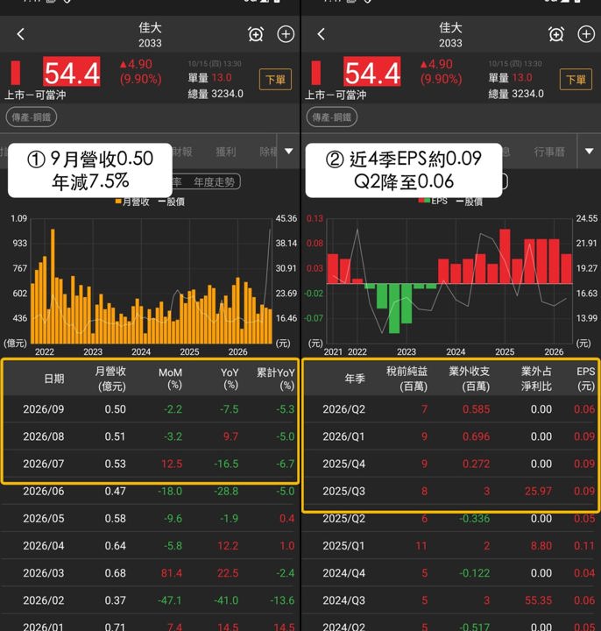601x631 pixels.
Task: Tap the red price indicator bar beside 54.4 on revenue screen
Action: (15, 73)
